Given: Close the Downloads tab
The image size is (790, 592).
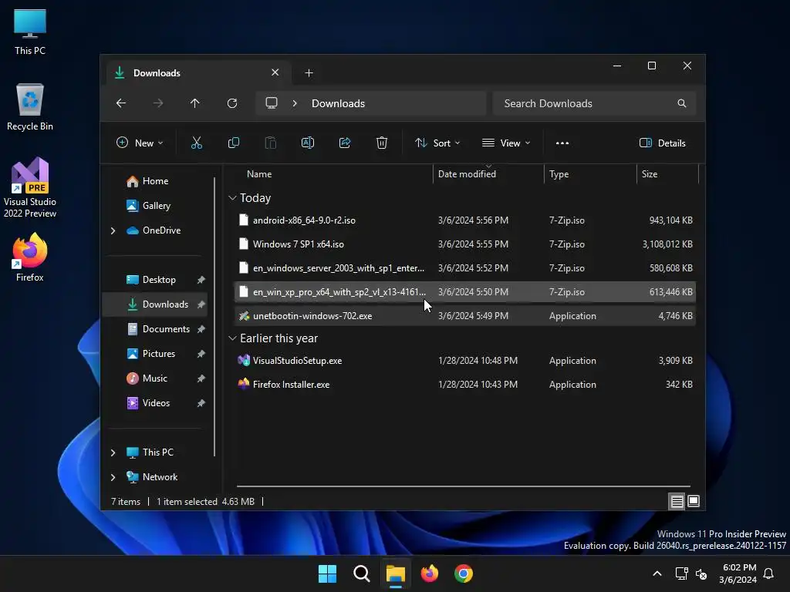Looking at the screenshot, I should 275,72.
